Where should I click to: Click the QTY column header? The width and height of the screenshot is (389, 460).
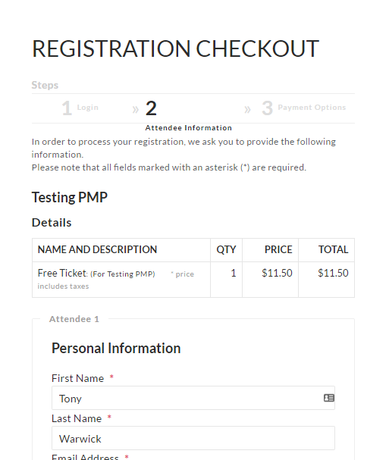click(x=226, y=249)
